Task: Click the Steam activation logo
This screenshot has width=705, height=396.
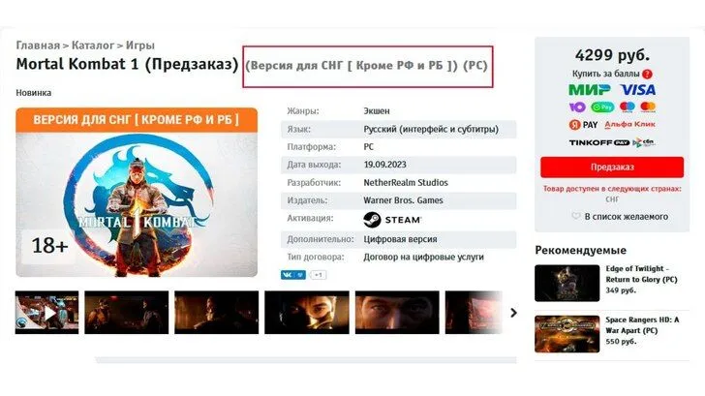Action: tap(392, 220)
